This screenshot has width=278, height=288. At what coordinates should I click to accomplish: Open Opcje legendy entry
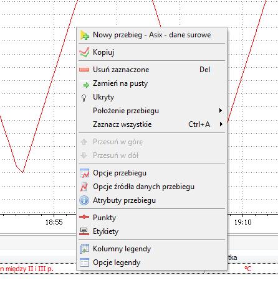(151, 262)
